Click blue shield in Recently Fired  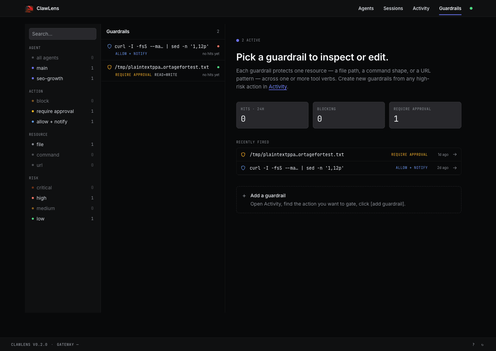pyautogui.click(x=243, y=168)
